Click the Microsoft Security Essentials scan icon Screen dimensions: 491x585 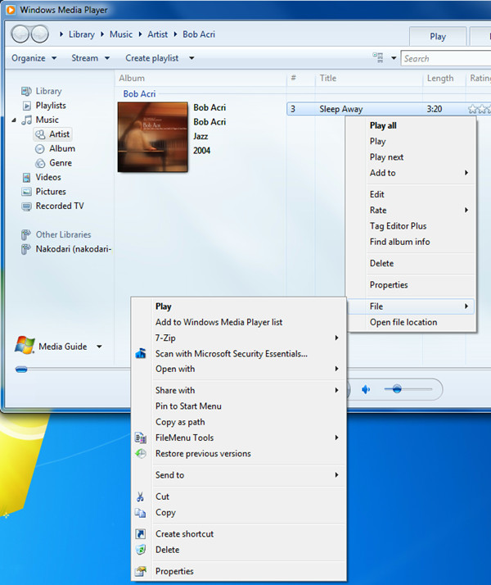[141, 353]
